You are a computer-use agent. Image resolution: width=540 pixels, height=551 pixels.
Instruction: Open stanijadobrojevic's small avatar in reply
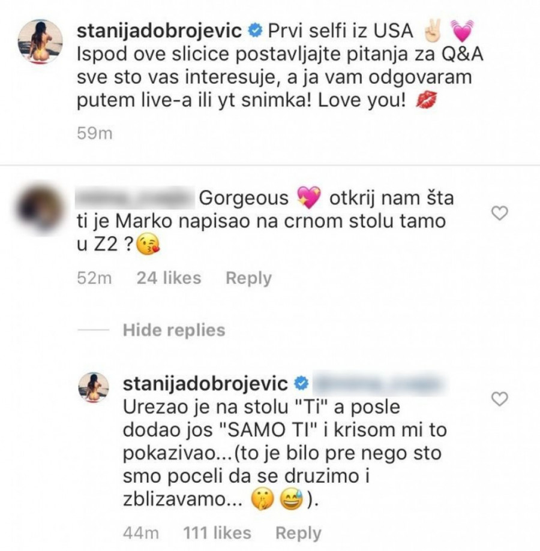[94, 387]
